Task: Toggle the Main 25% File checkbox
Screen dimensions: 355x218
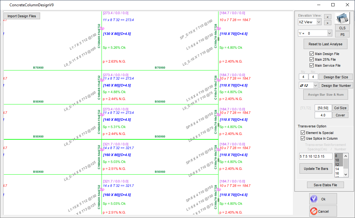Action: tap(312, 59)
